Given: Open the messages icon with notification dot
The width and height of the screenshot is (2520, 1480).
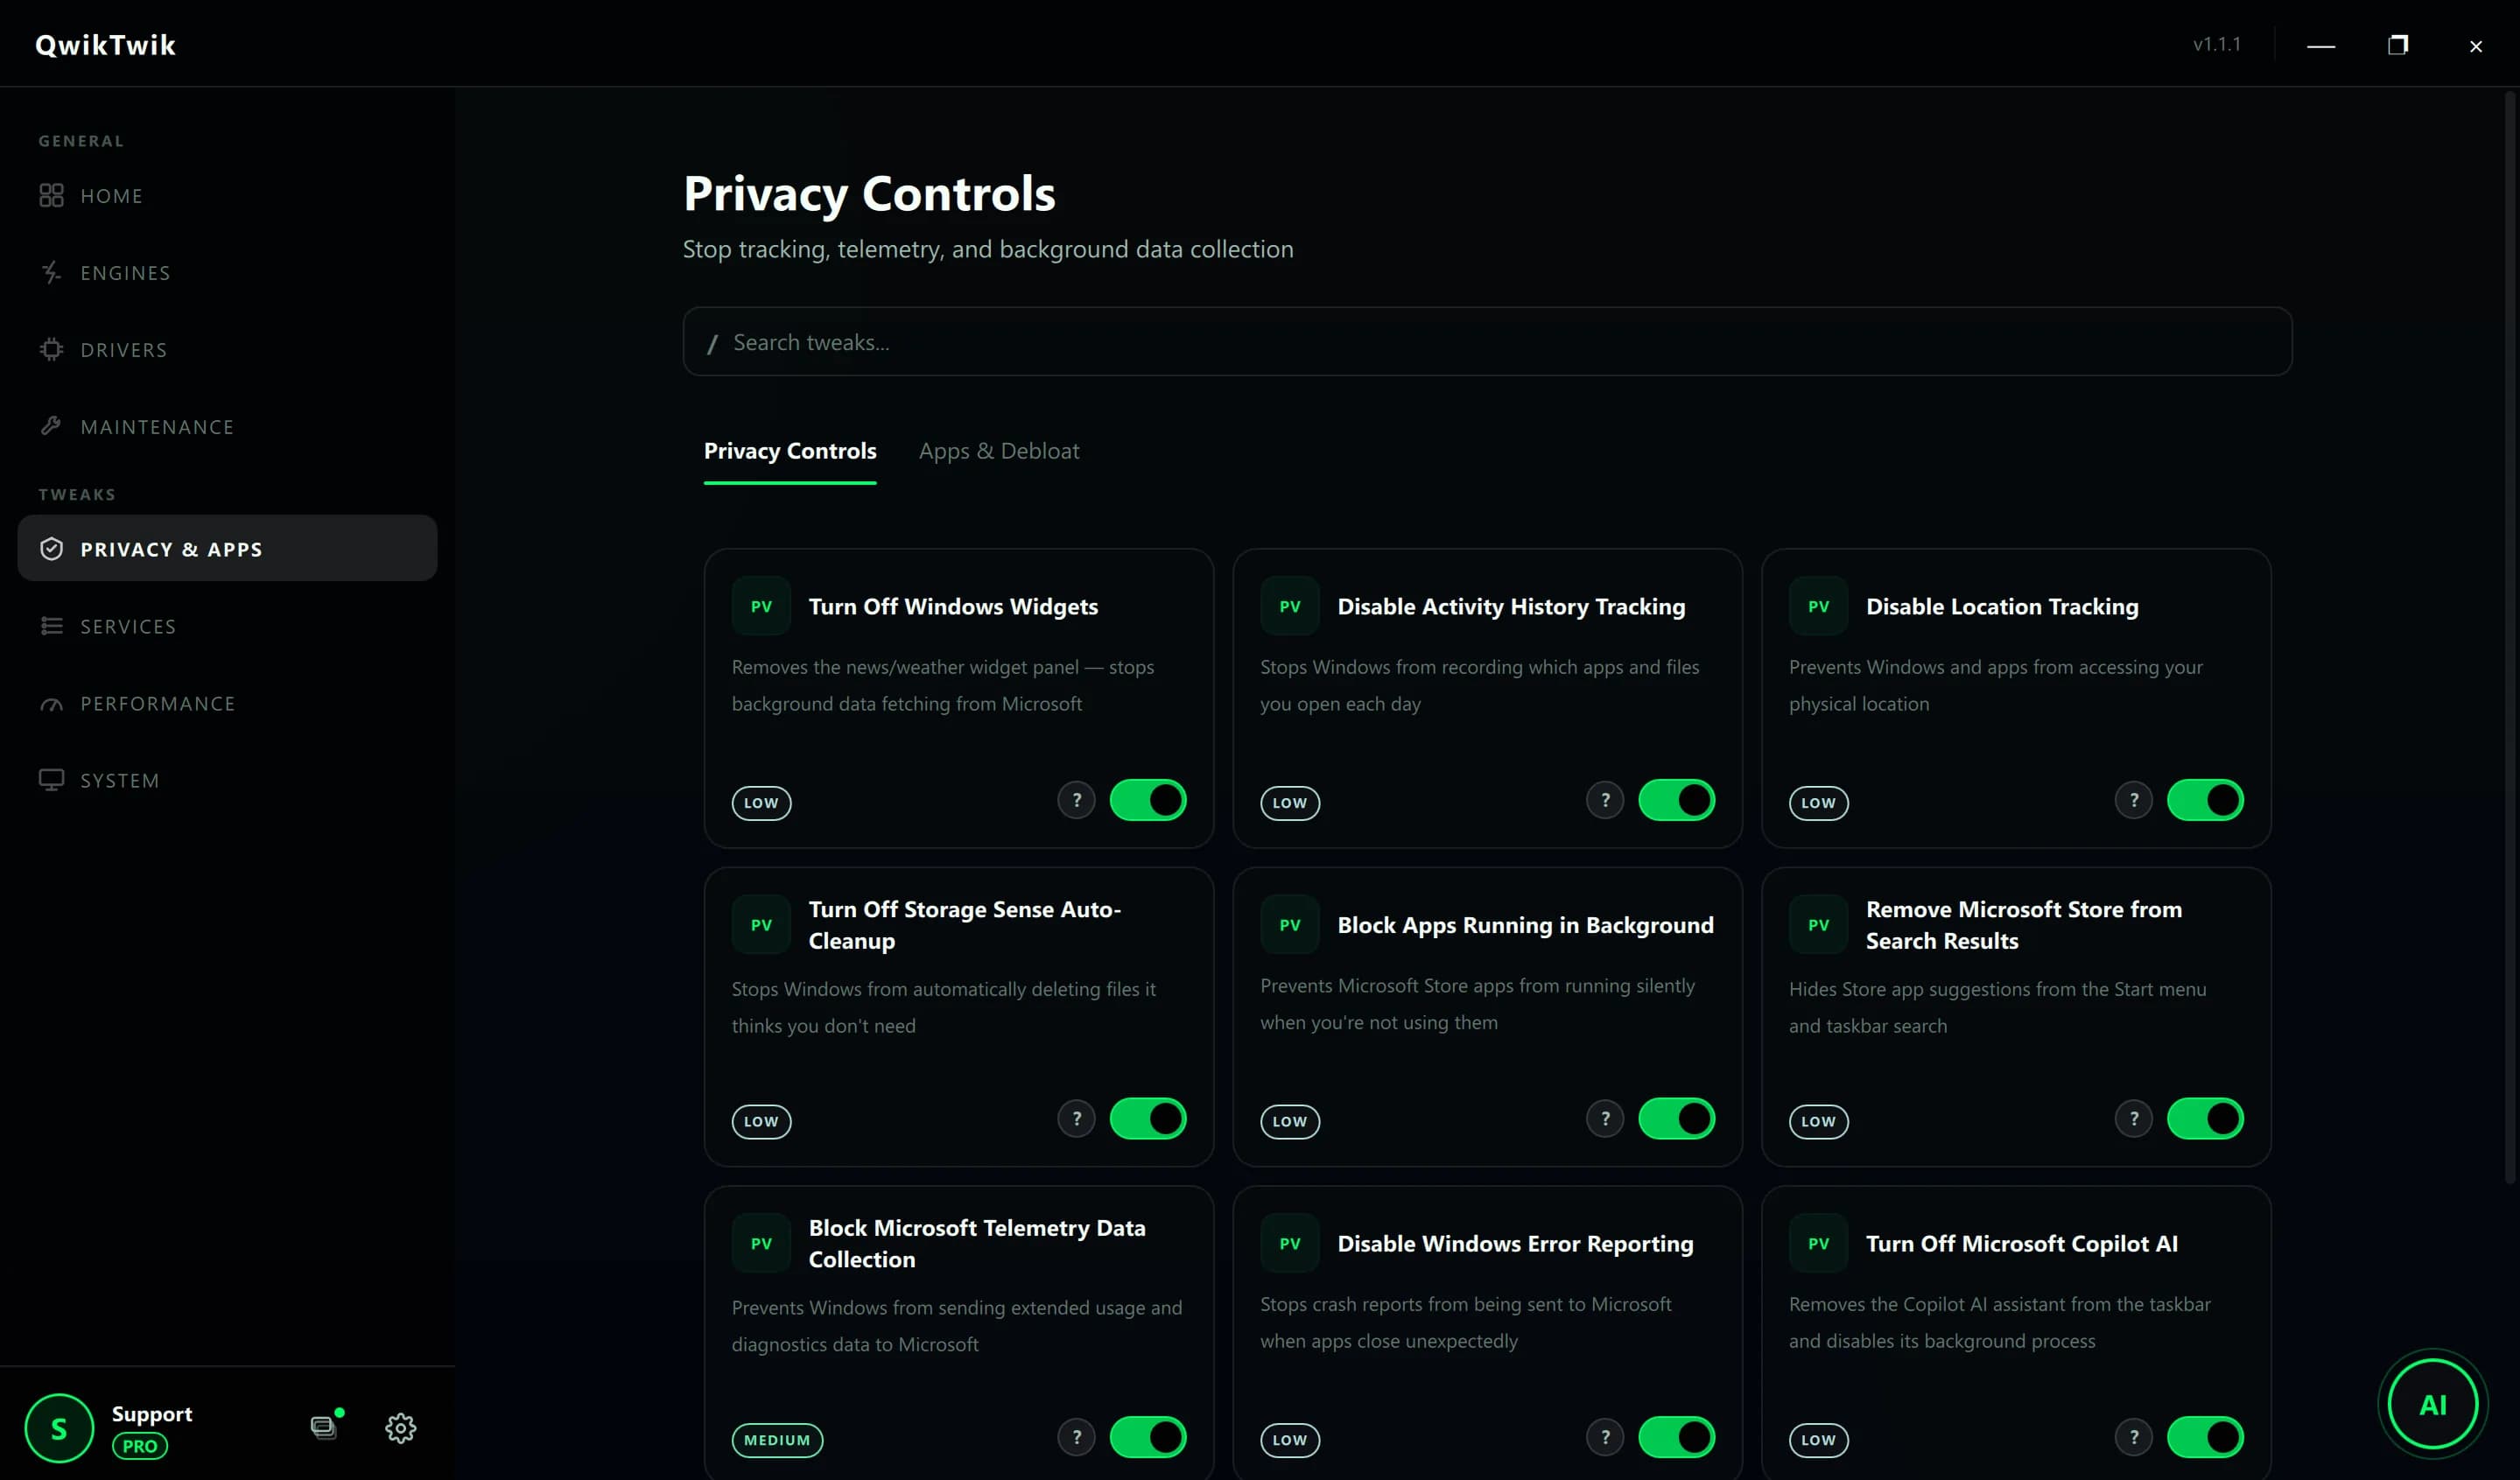Looking at the screenshot, I should pos(326,1426).
